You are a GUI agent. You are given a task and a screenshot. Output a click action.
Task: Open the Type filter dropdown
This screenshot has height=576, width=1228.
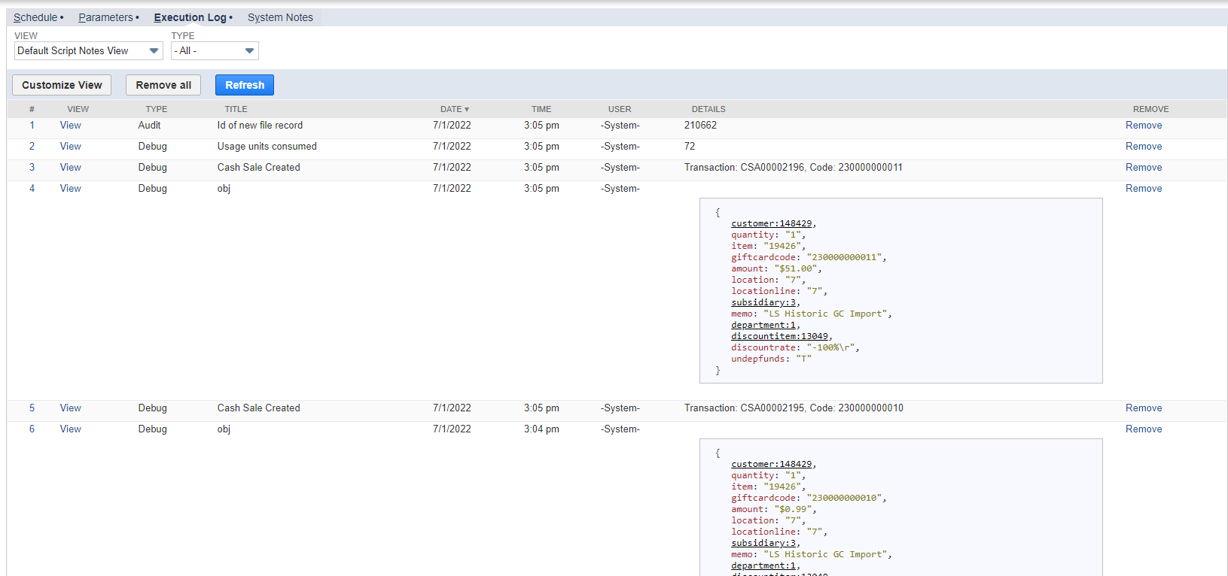click(x=215, y=51)
